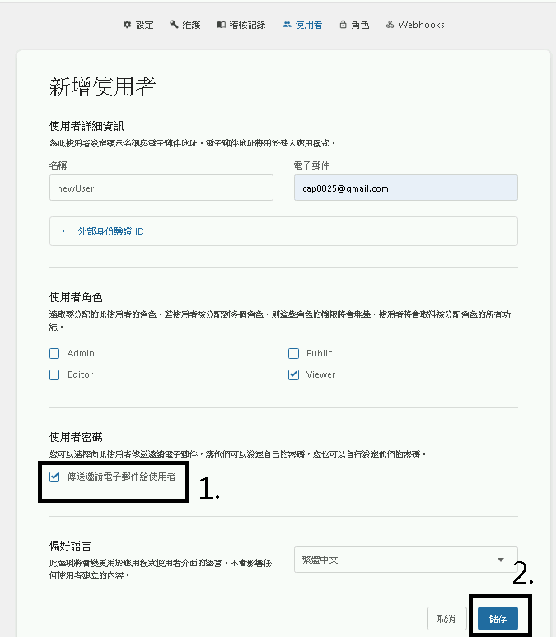Click the lock icon for 角色
This screenshot has height=637, width=556.
(343, 25)
